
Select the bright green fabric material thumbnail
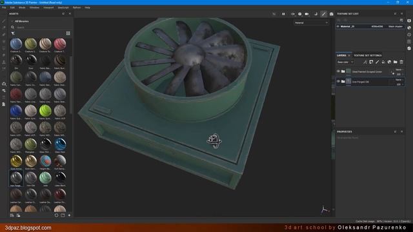pyautogui.click(x=45, y=111)
